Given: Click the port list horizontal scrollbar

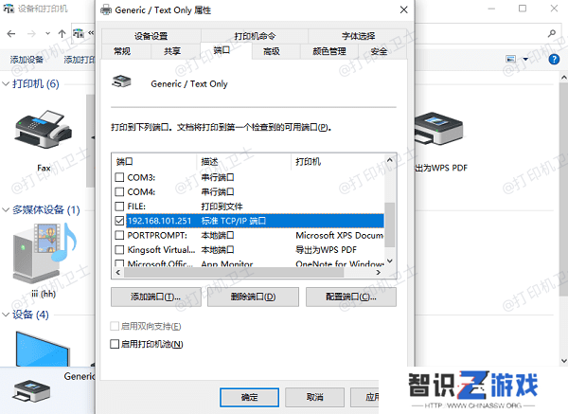Looking at the screenshot, I should (x=234, y=273).
